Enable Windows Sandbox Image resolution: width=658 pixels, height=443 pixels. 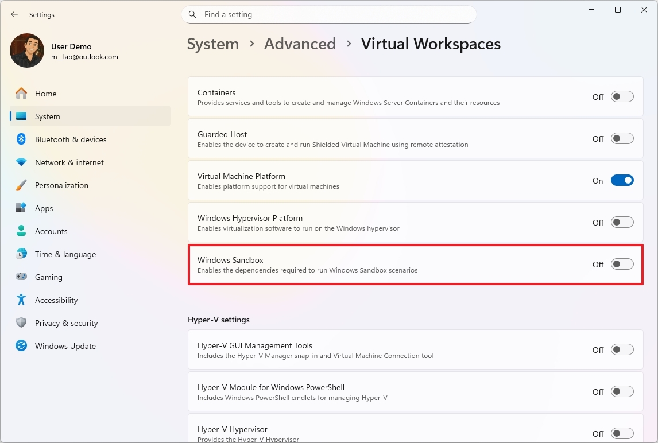pyautogui.click(x=622, y=264)
